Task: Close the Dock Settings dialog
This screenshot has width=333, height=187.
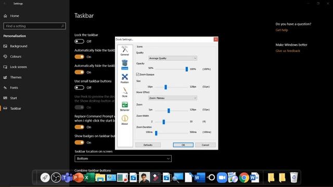Action: point(215,39)
